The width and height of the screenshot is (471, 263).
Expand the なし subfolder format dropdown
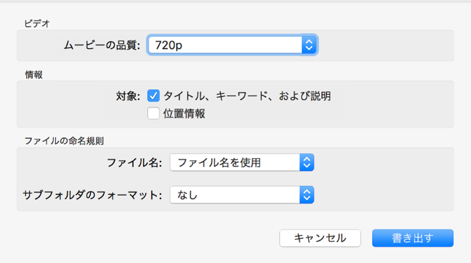click(x=235, y=194)
